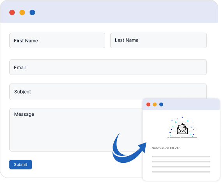Click the third gray placeholder line
The height and width of the screenshot is (183, 222).
coord(181,167)
